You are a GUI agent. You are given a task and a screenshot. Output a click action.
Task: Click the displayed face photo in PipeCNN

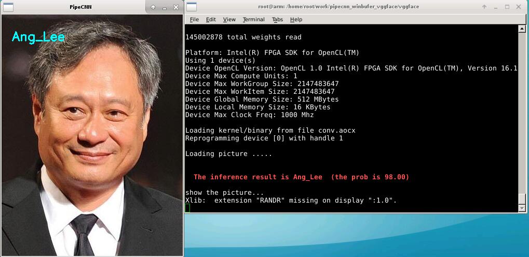92,135
